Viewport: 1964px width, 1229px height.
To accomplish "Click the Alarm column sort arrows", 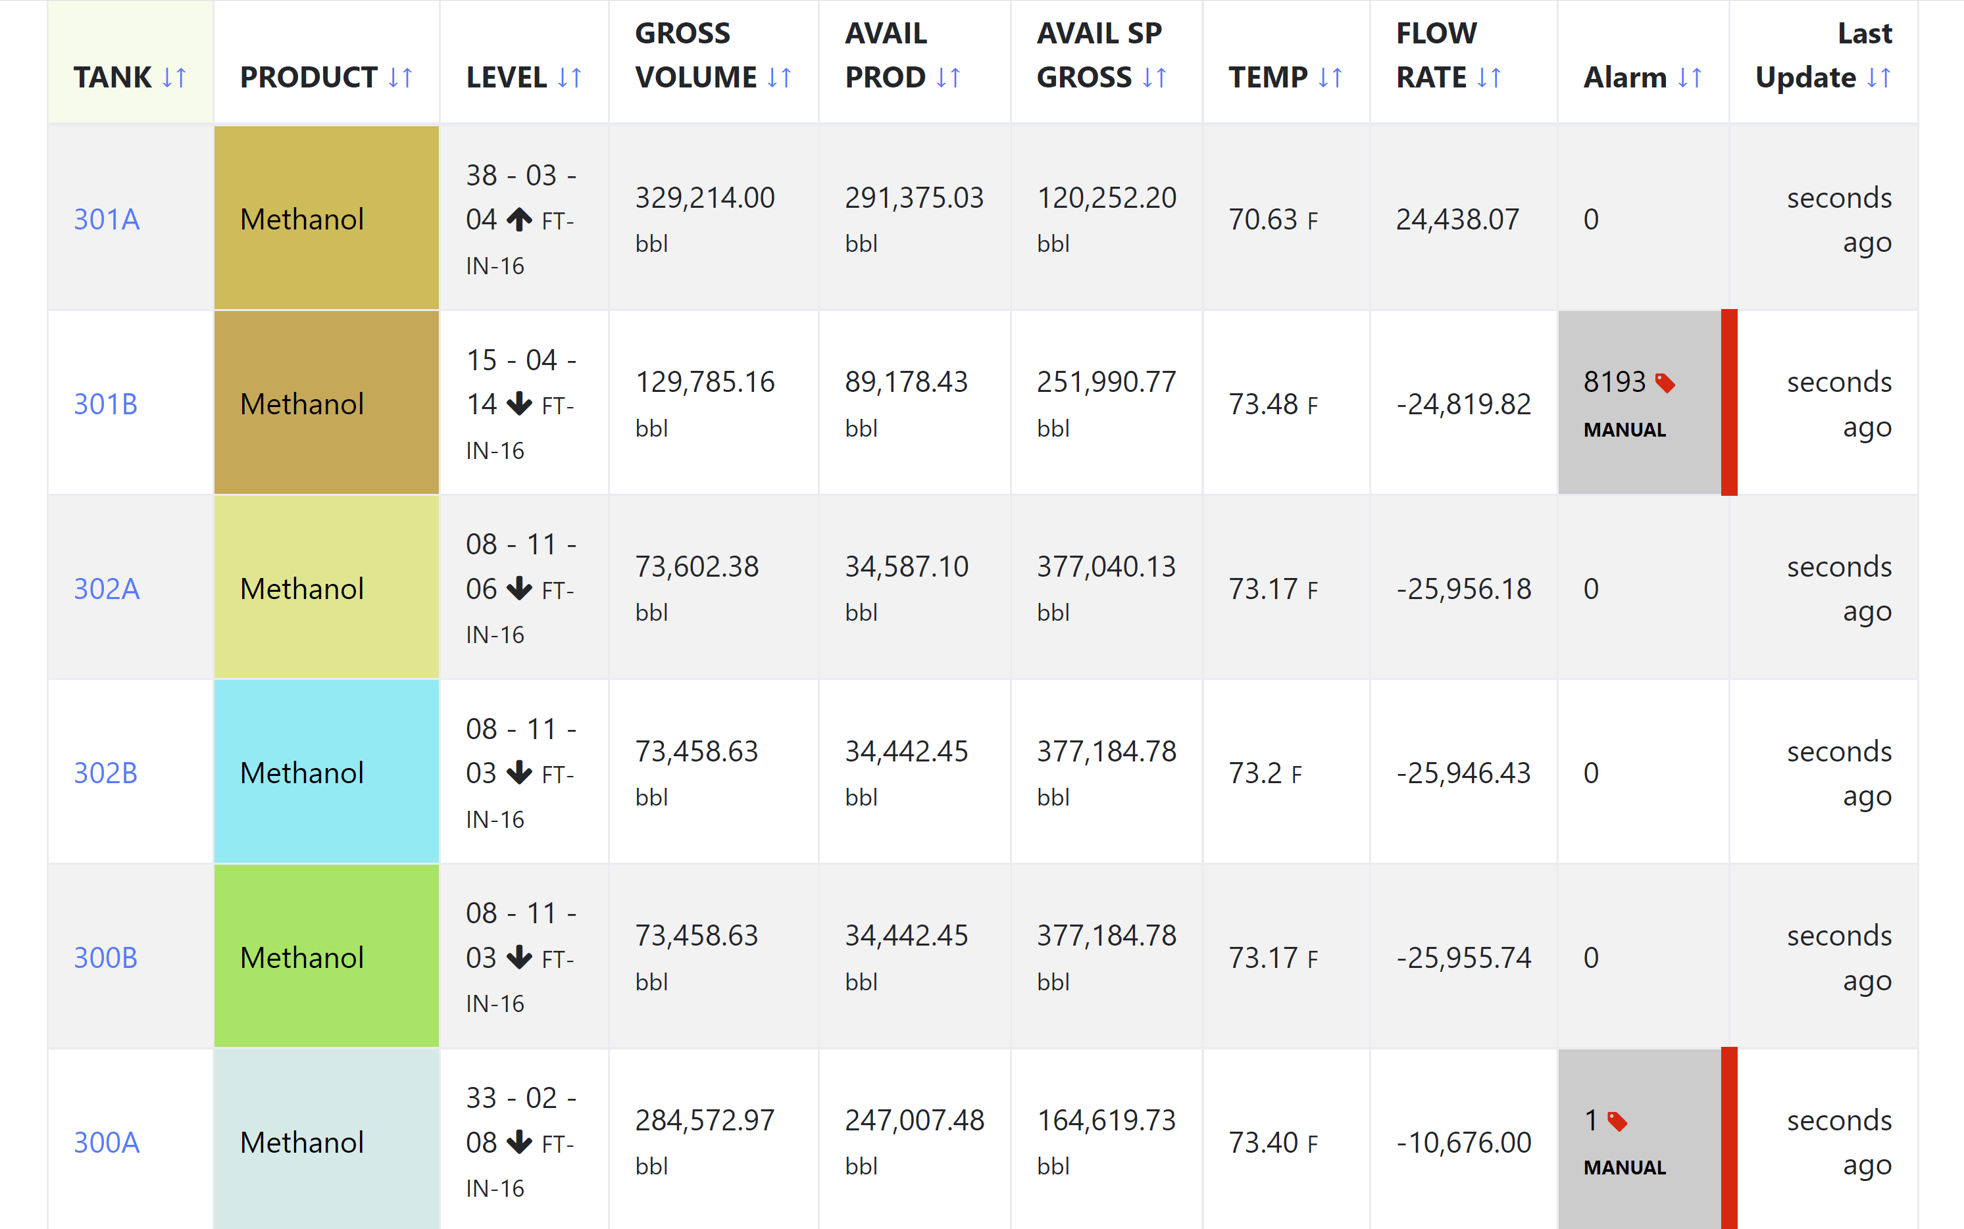I will tap(1689, 78).
